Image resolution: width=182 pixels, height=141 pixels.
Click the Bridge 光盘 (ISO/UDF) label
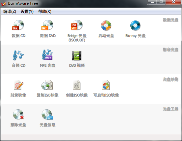tap(77, 38)
